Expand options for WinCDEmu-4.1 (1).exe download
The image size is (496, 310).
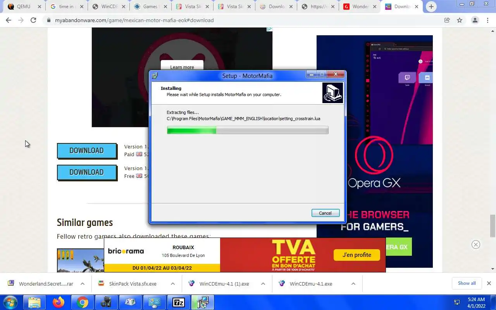coord(263,284)
